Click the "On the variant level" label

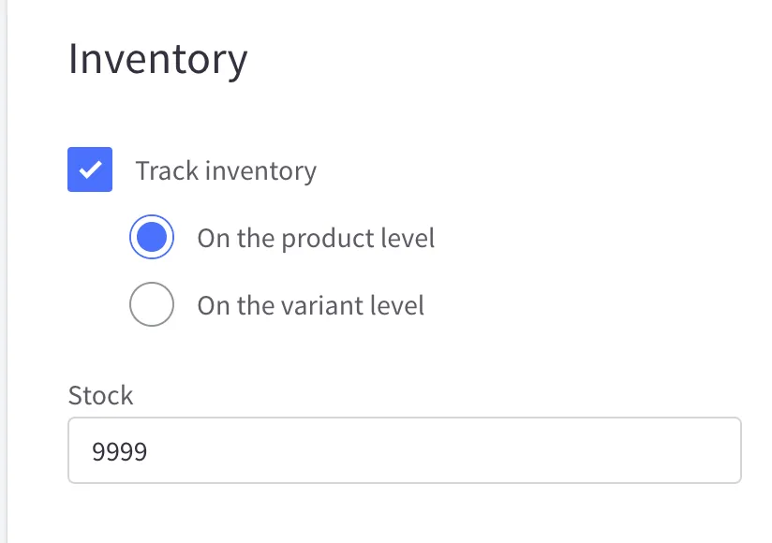(310, 305)
